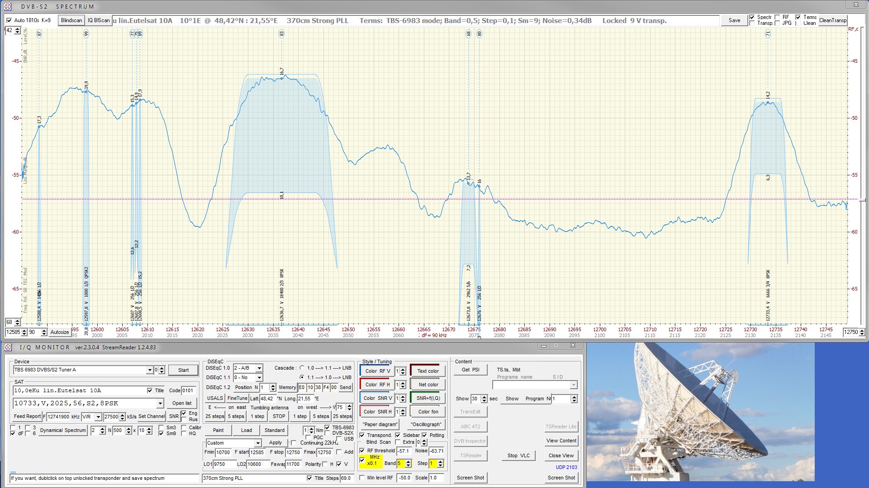Toggle the V polarity checkbox
Screen dimensions: 869x488
click(x=339, y=464)
